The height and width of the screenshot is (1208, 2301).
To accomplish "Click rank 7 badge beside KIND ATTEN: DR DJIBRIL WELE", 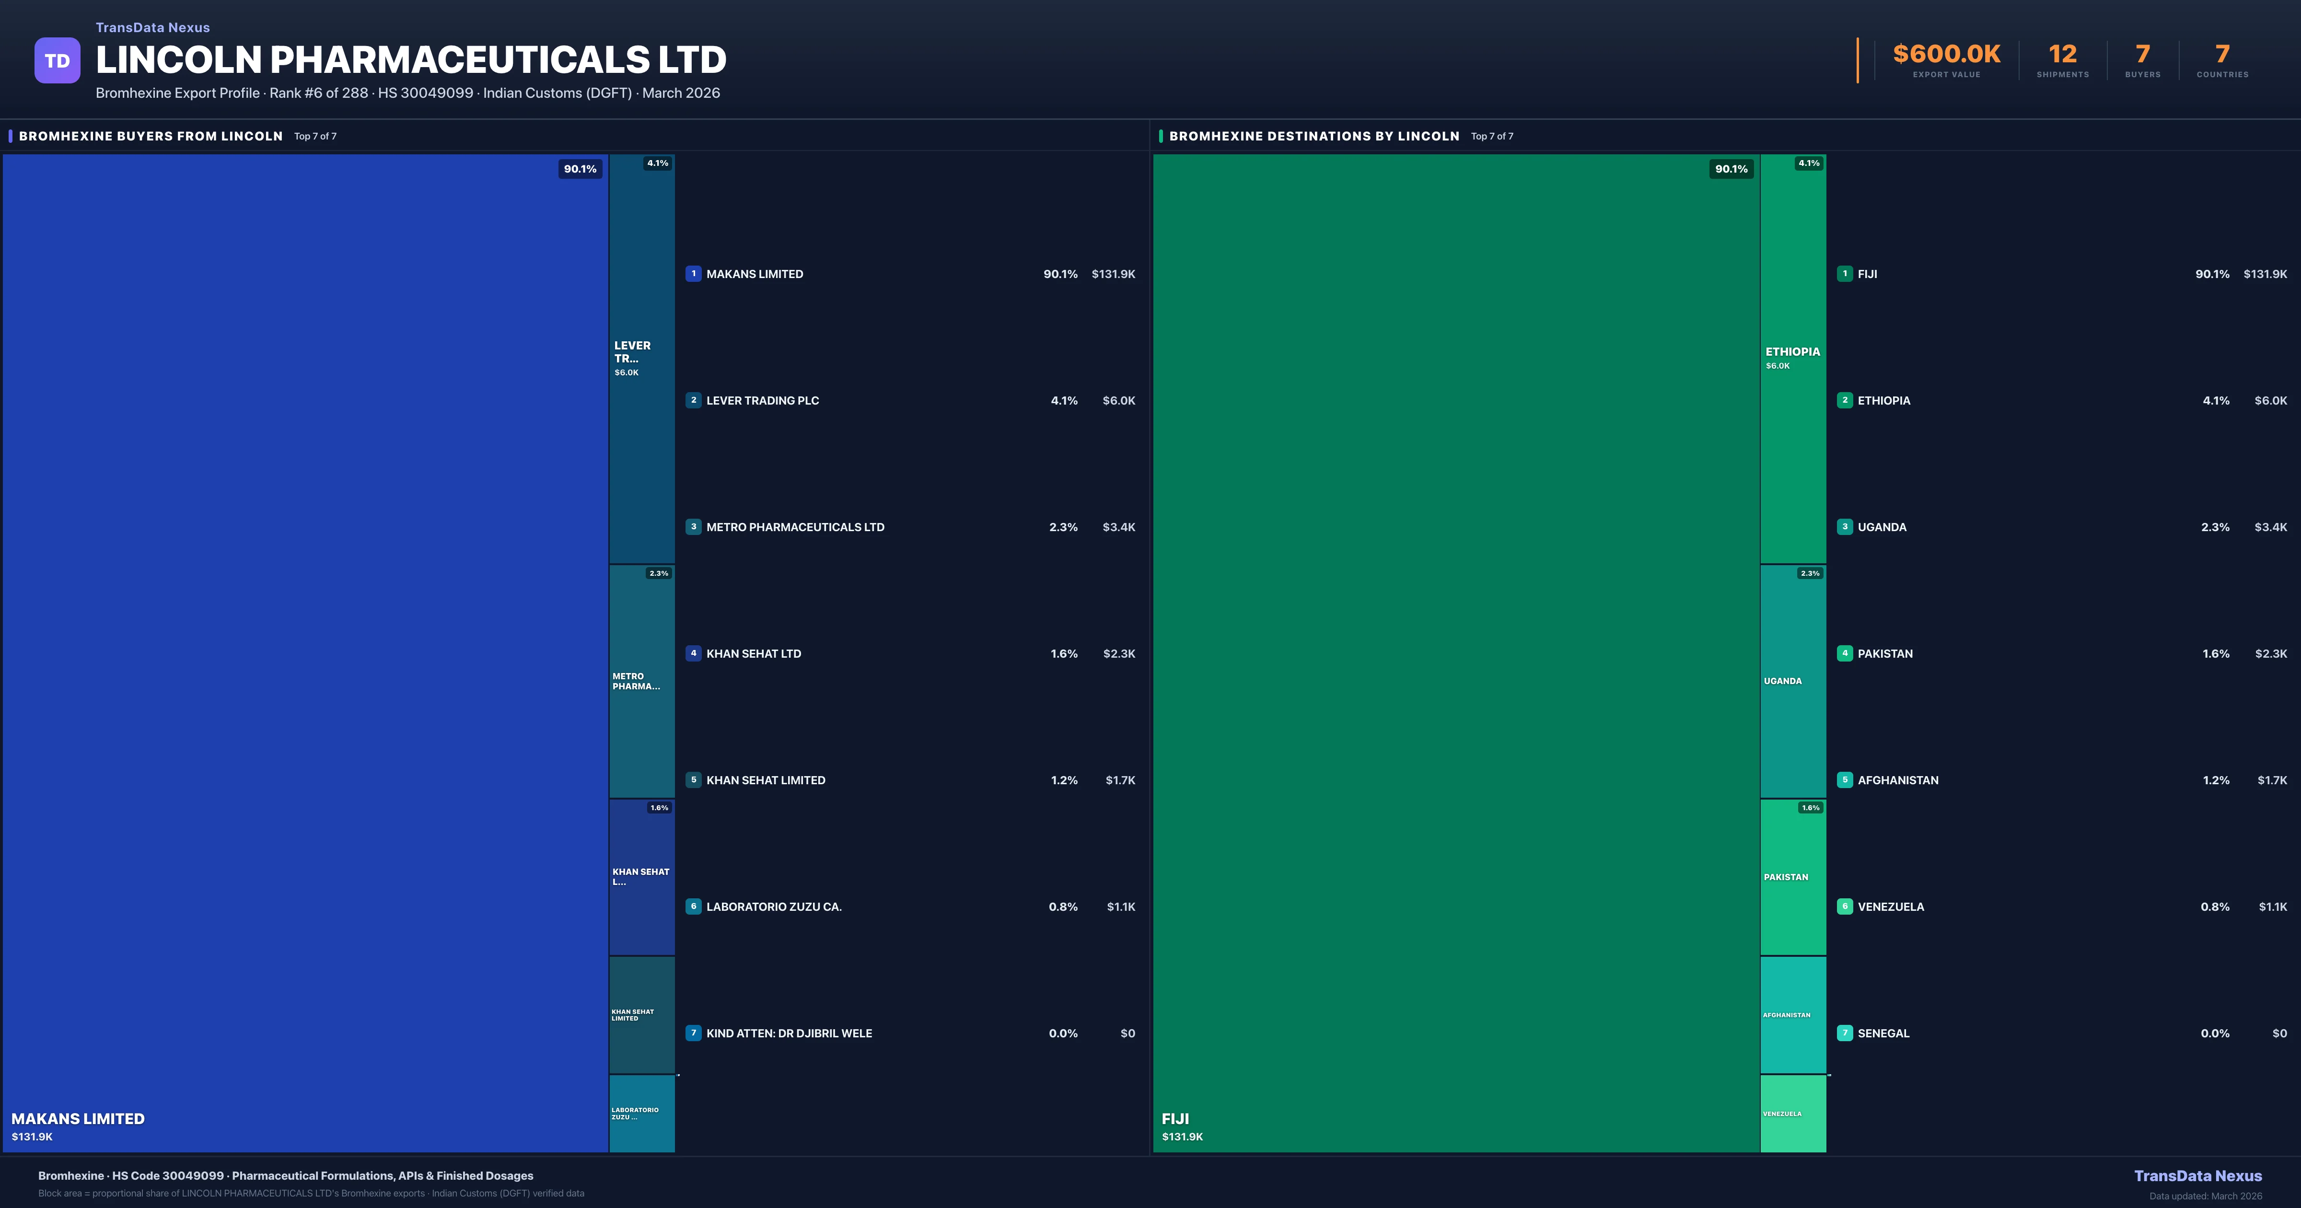I will tap(693, 1033).
